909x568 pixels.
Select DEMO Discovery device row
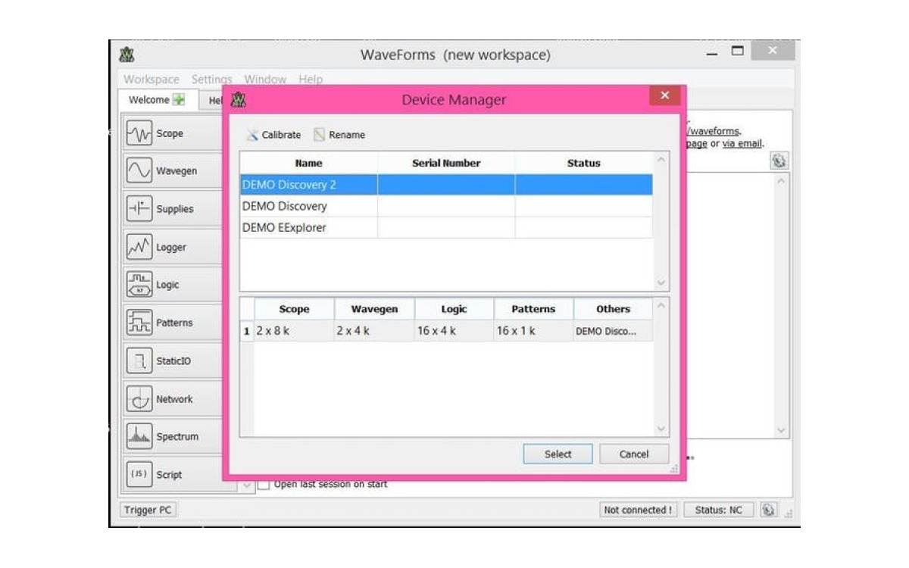445,206
